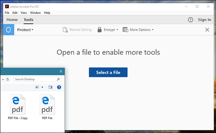The height and width of the screenshot is (133, 216).
Task: Click the view layout icon in the file dialog
Action: point(37,87)
